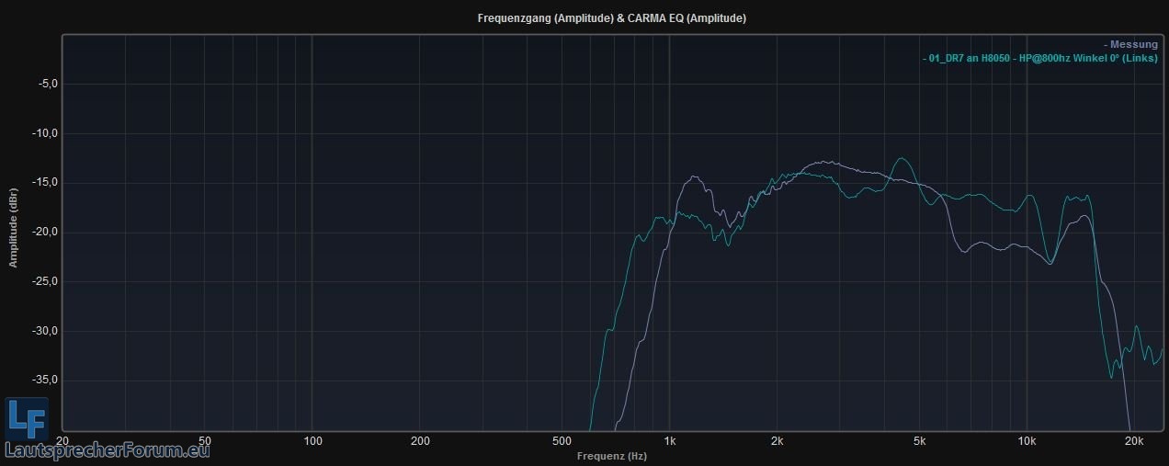This screenshot has height=466, width=1169.
Task: Select the -35,0 amplitude tick label
Action: pos(45,380)
